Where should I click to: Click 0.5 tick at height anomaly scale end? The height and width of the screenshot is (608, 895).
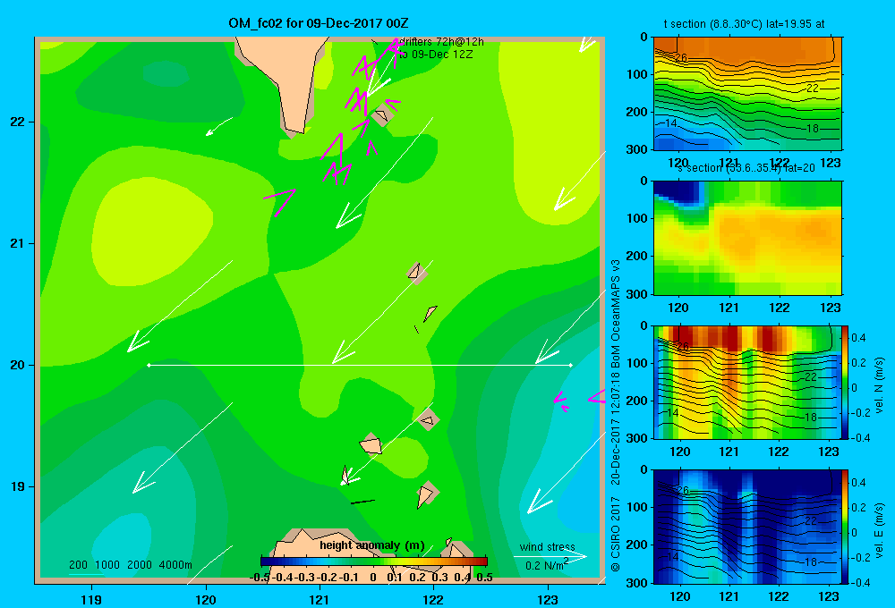484,578
